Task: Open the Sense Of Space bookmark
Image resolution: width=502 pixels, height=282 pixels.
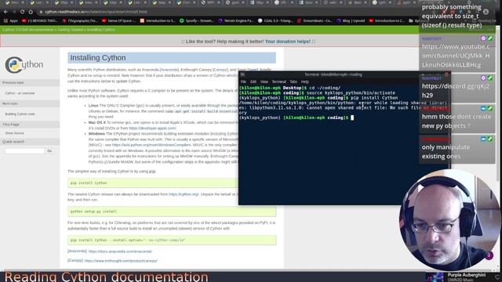Action: [118, 21]
